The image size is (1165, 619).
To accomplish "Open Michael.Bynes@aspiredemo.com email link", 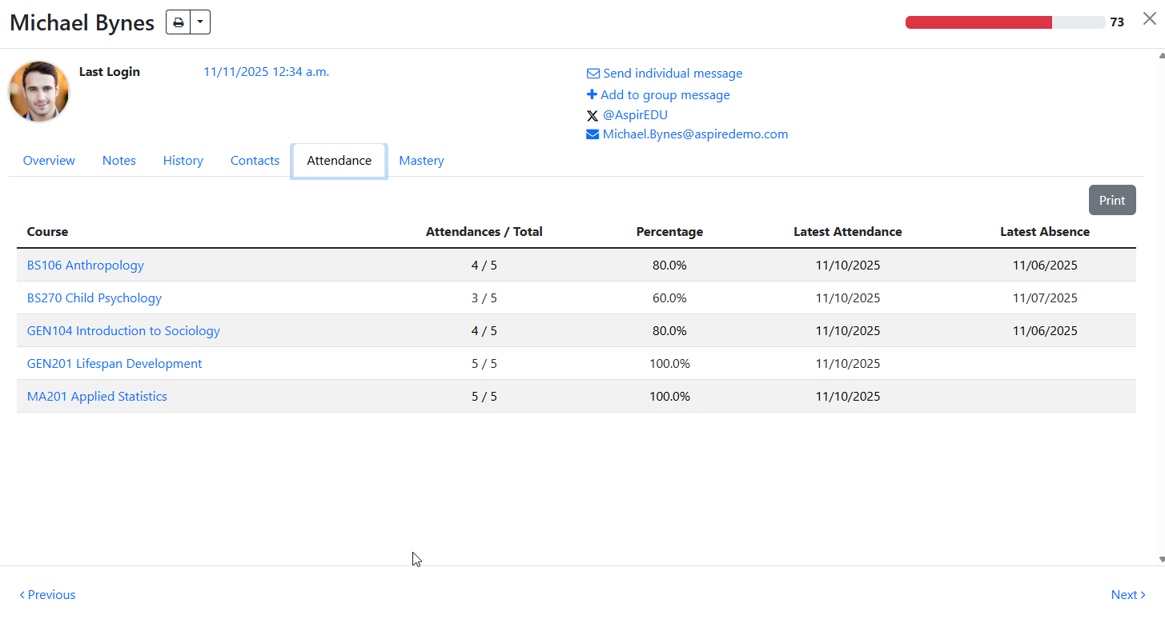I will (x=696, y=134).
